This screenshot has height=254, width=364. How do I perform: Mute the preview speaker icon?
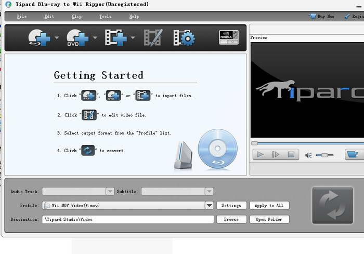pos(308,155)
